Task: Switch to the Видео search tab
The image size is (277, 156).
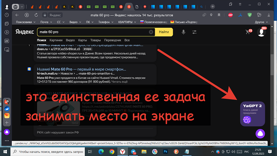Action: coord(70,40)
